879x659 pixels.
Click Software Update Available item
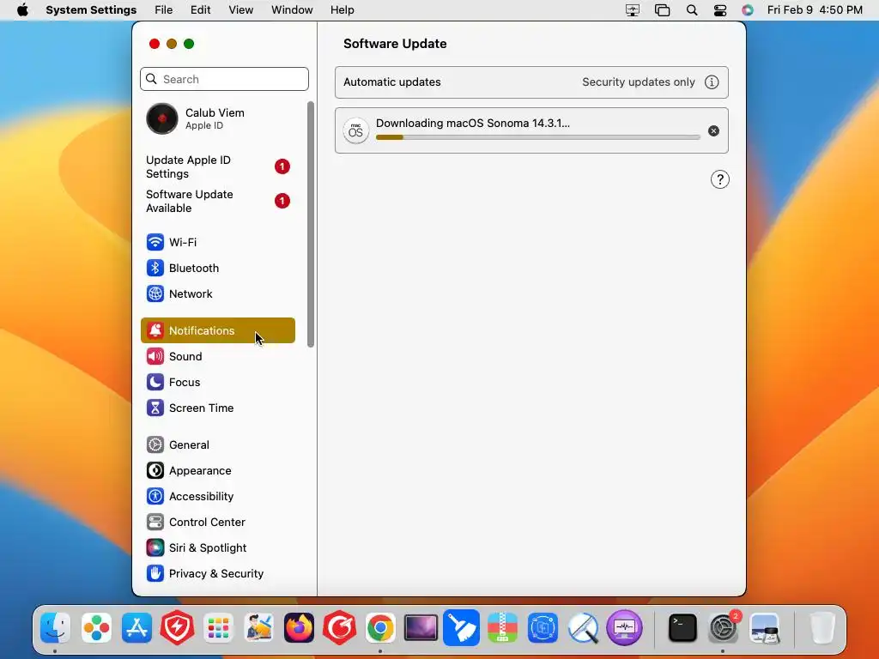point(217,201)
